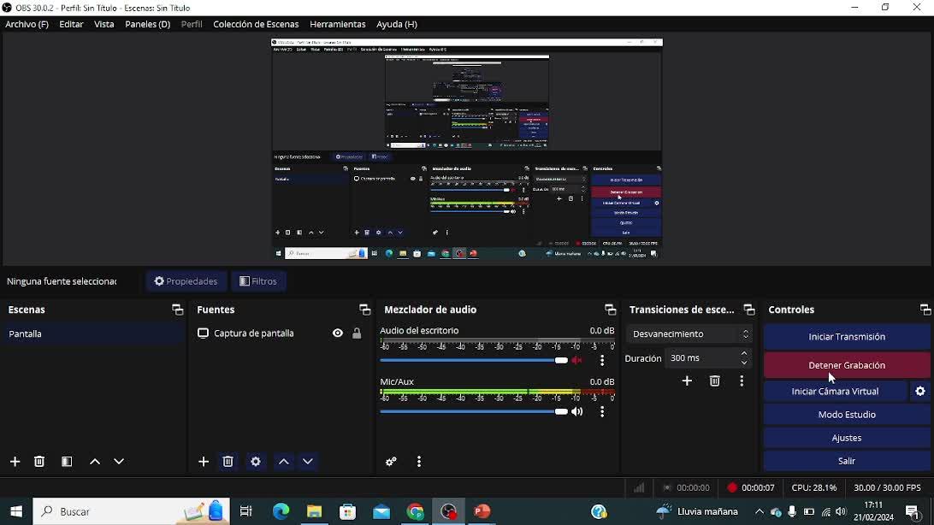Viewport: 934px width, 525px height.
Task: Move scene down with the down arrow
Action: (119, 462)
